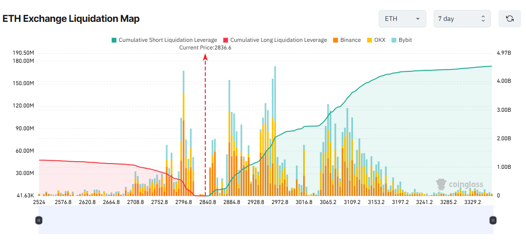Click the right range handle pause icon
The height and width of the screenshot is (243, 526).
[493, 220]
